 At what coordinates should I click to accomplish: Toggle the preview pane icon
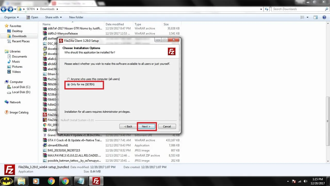click(316, 17)
